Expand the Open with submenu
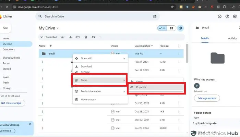The width and height of the screenshot is (240, 137). click(x=100, y=58)
